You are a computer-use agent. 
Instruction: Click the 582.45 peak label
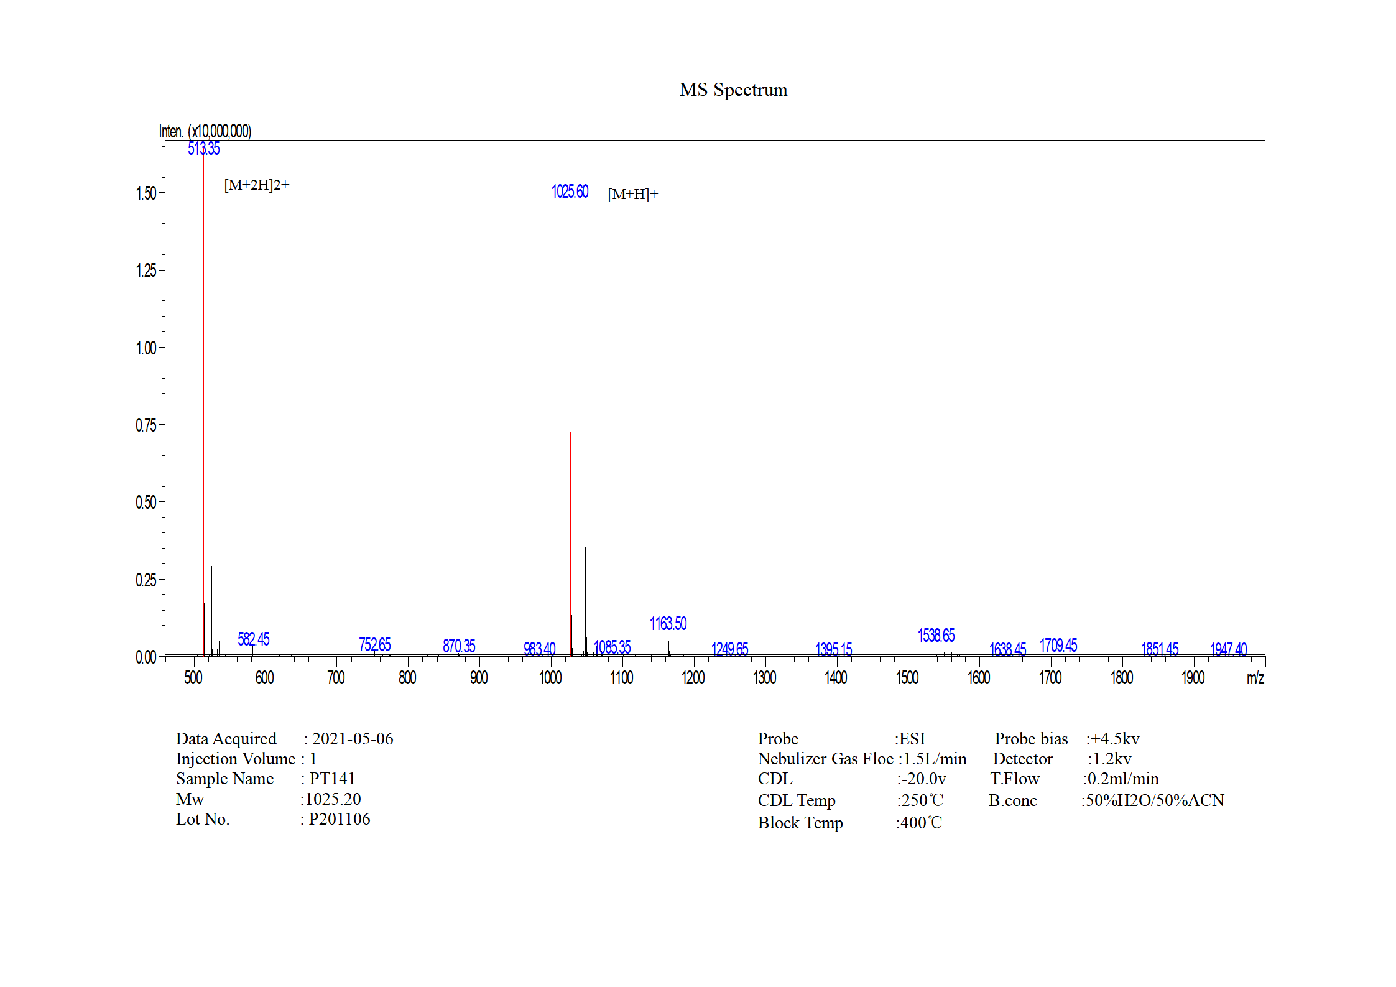coord(253,639)
